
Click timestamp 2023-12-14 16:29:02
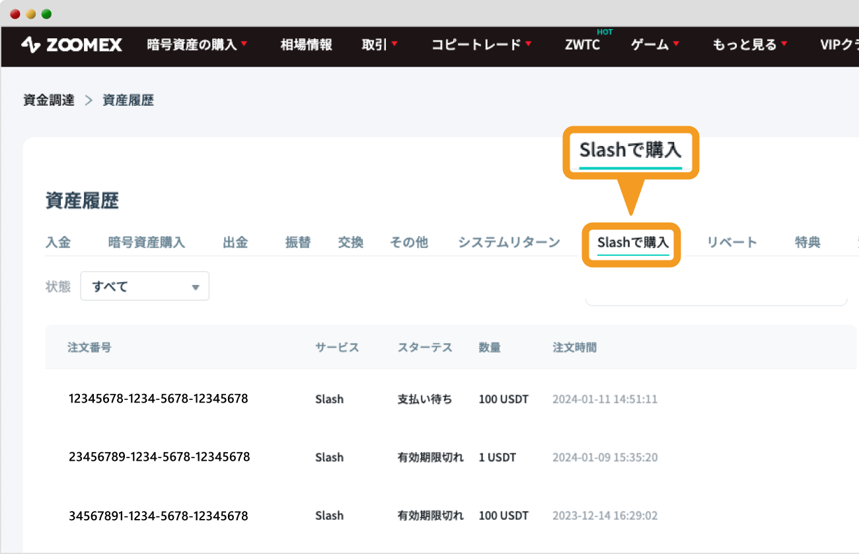coord(605,516)
